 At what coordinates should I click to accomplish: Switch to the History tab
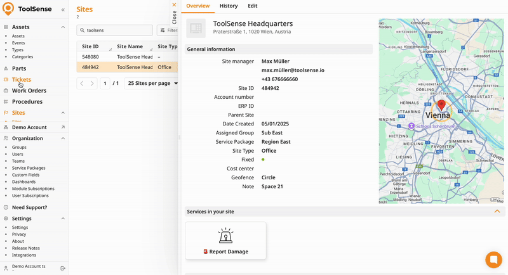[x=229, y=6]
